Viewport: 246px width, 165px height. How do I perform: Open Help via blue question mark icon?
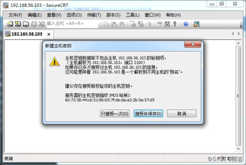186,24
